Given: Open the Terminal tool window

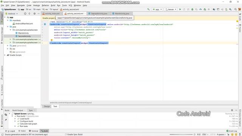Looking at the screenshot, I should point(34,131).
